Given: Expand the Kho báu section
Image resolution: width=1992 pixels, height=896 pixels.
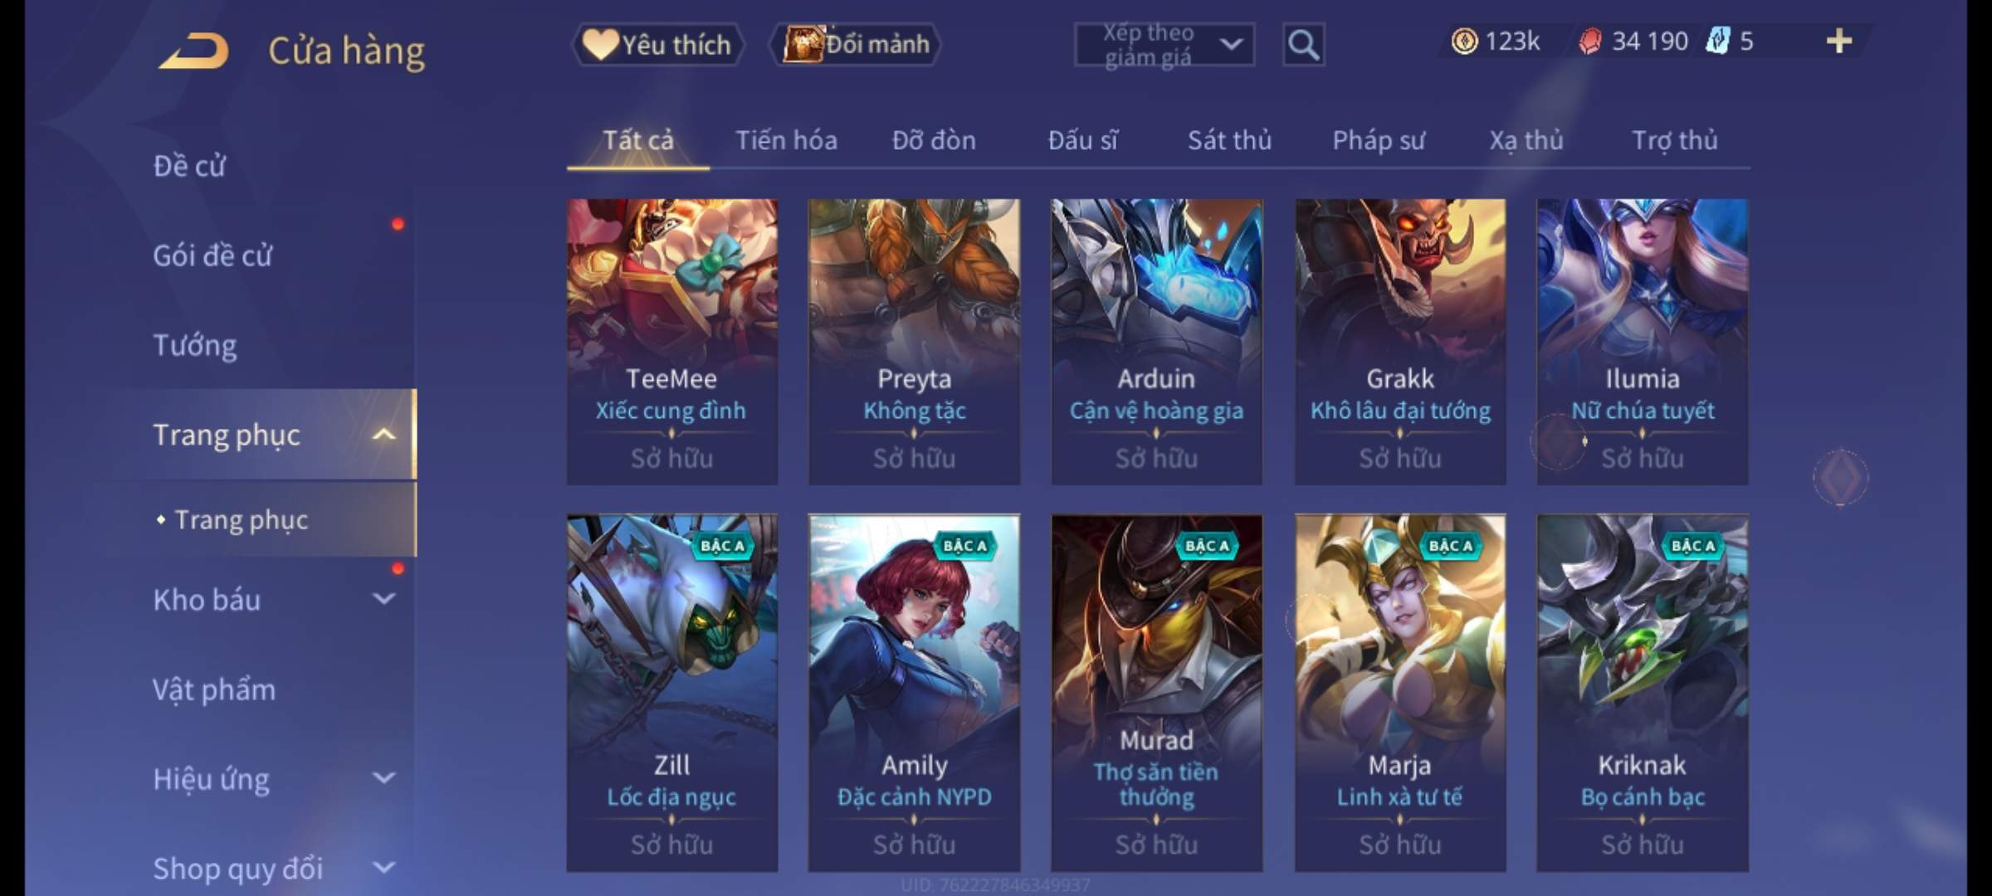Looking at the screenshot, I should 383,598.
